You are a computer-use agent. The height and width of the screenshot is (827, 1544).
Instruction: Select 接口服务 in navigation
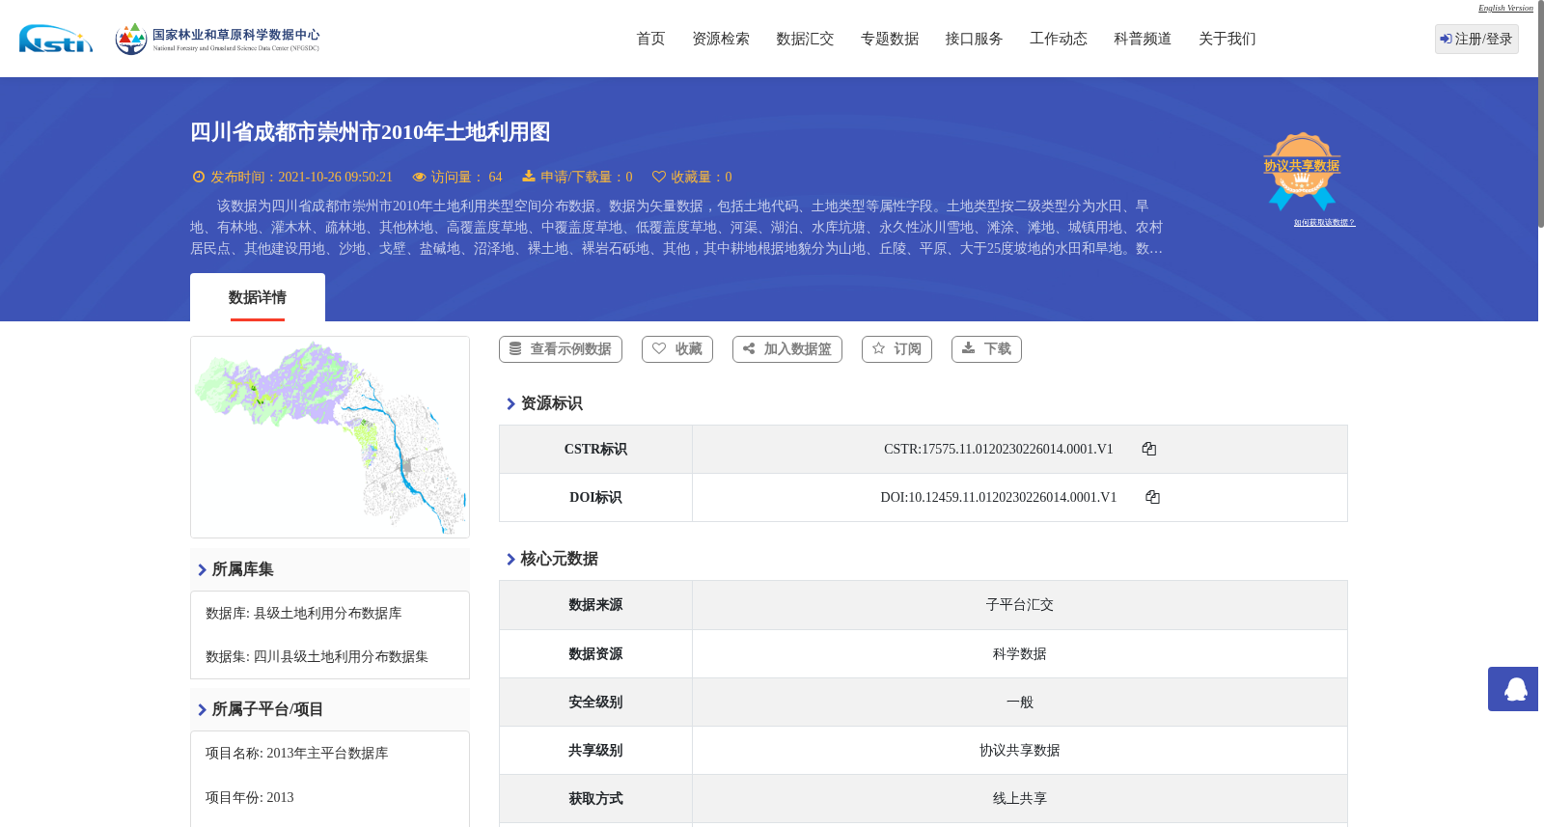974,39
